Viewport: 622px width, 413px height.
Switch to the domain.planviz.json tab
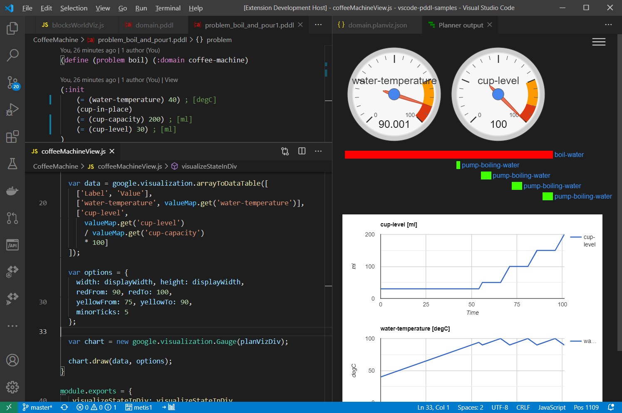click(x=377, y=25)
